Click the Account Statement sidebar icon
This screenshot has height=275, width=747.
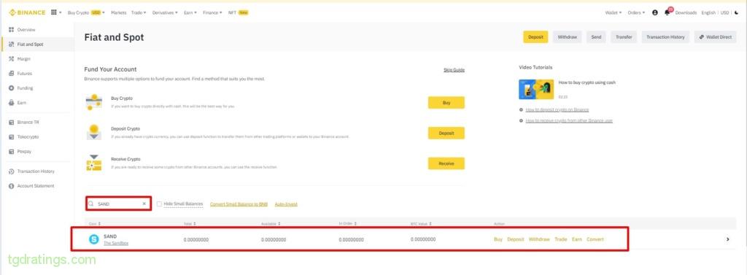coord(12,186)
